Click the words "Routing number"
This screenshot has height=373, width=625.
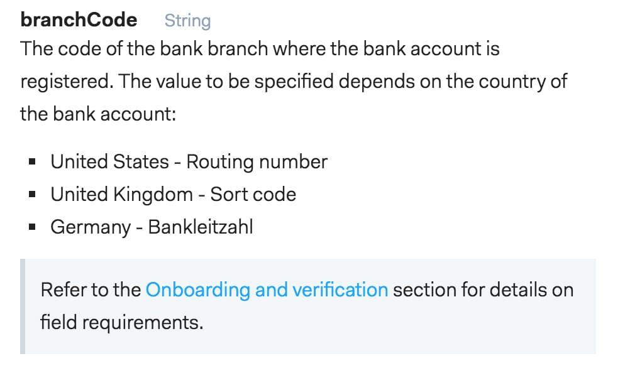tap(257, 162)
